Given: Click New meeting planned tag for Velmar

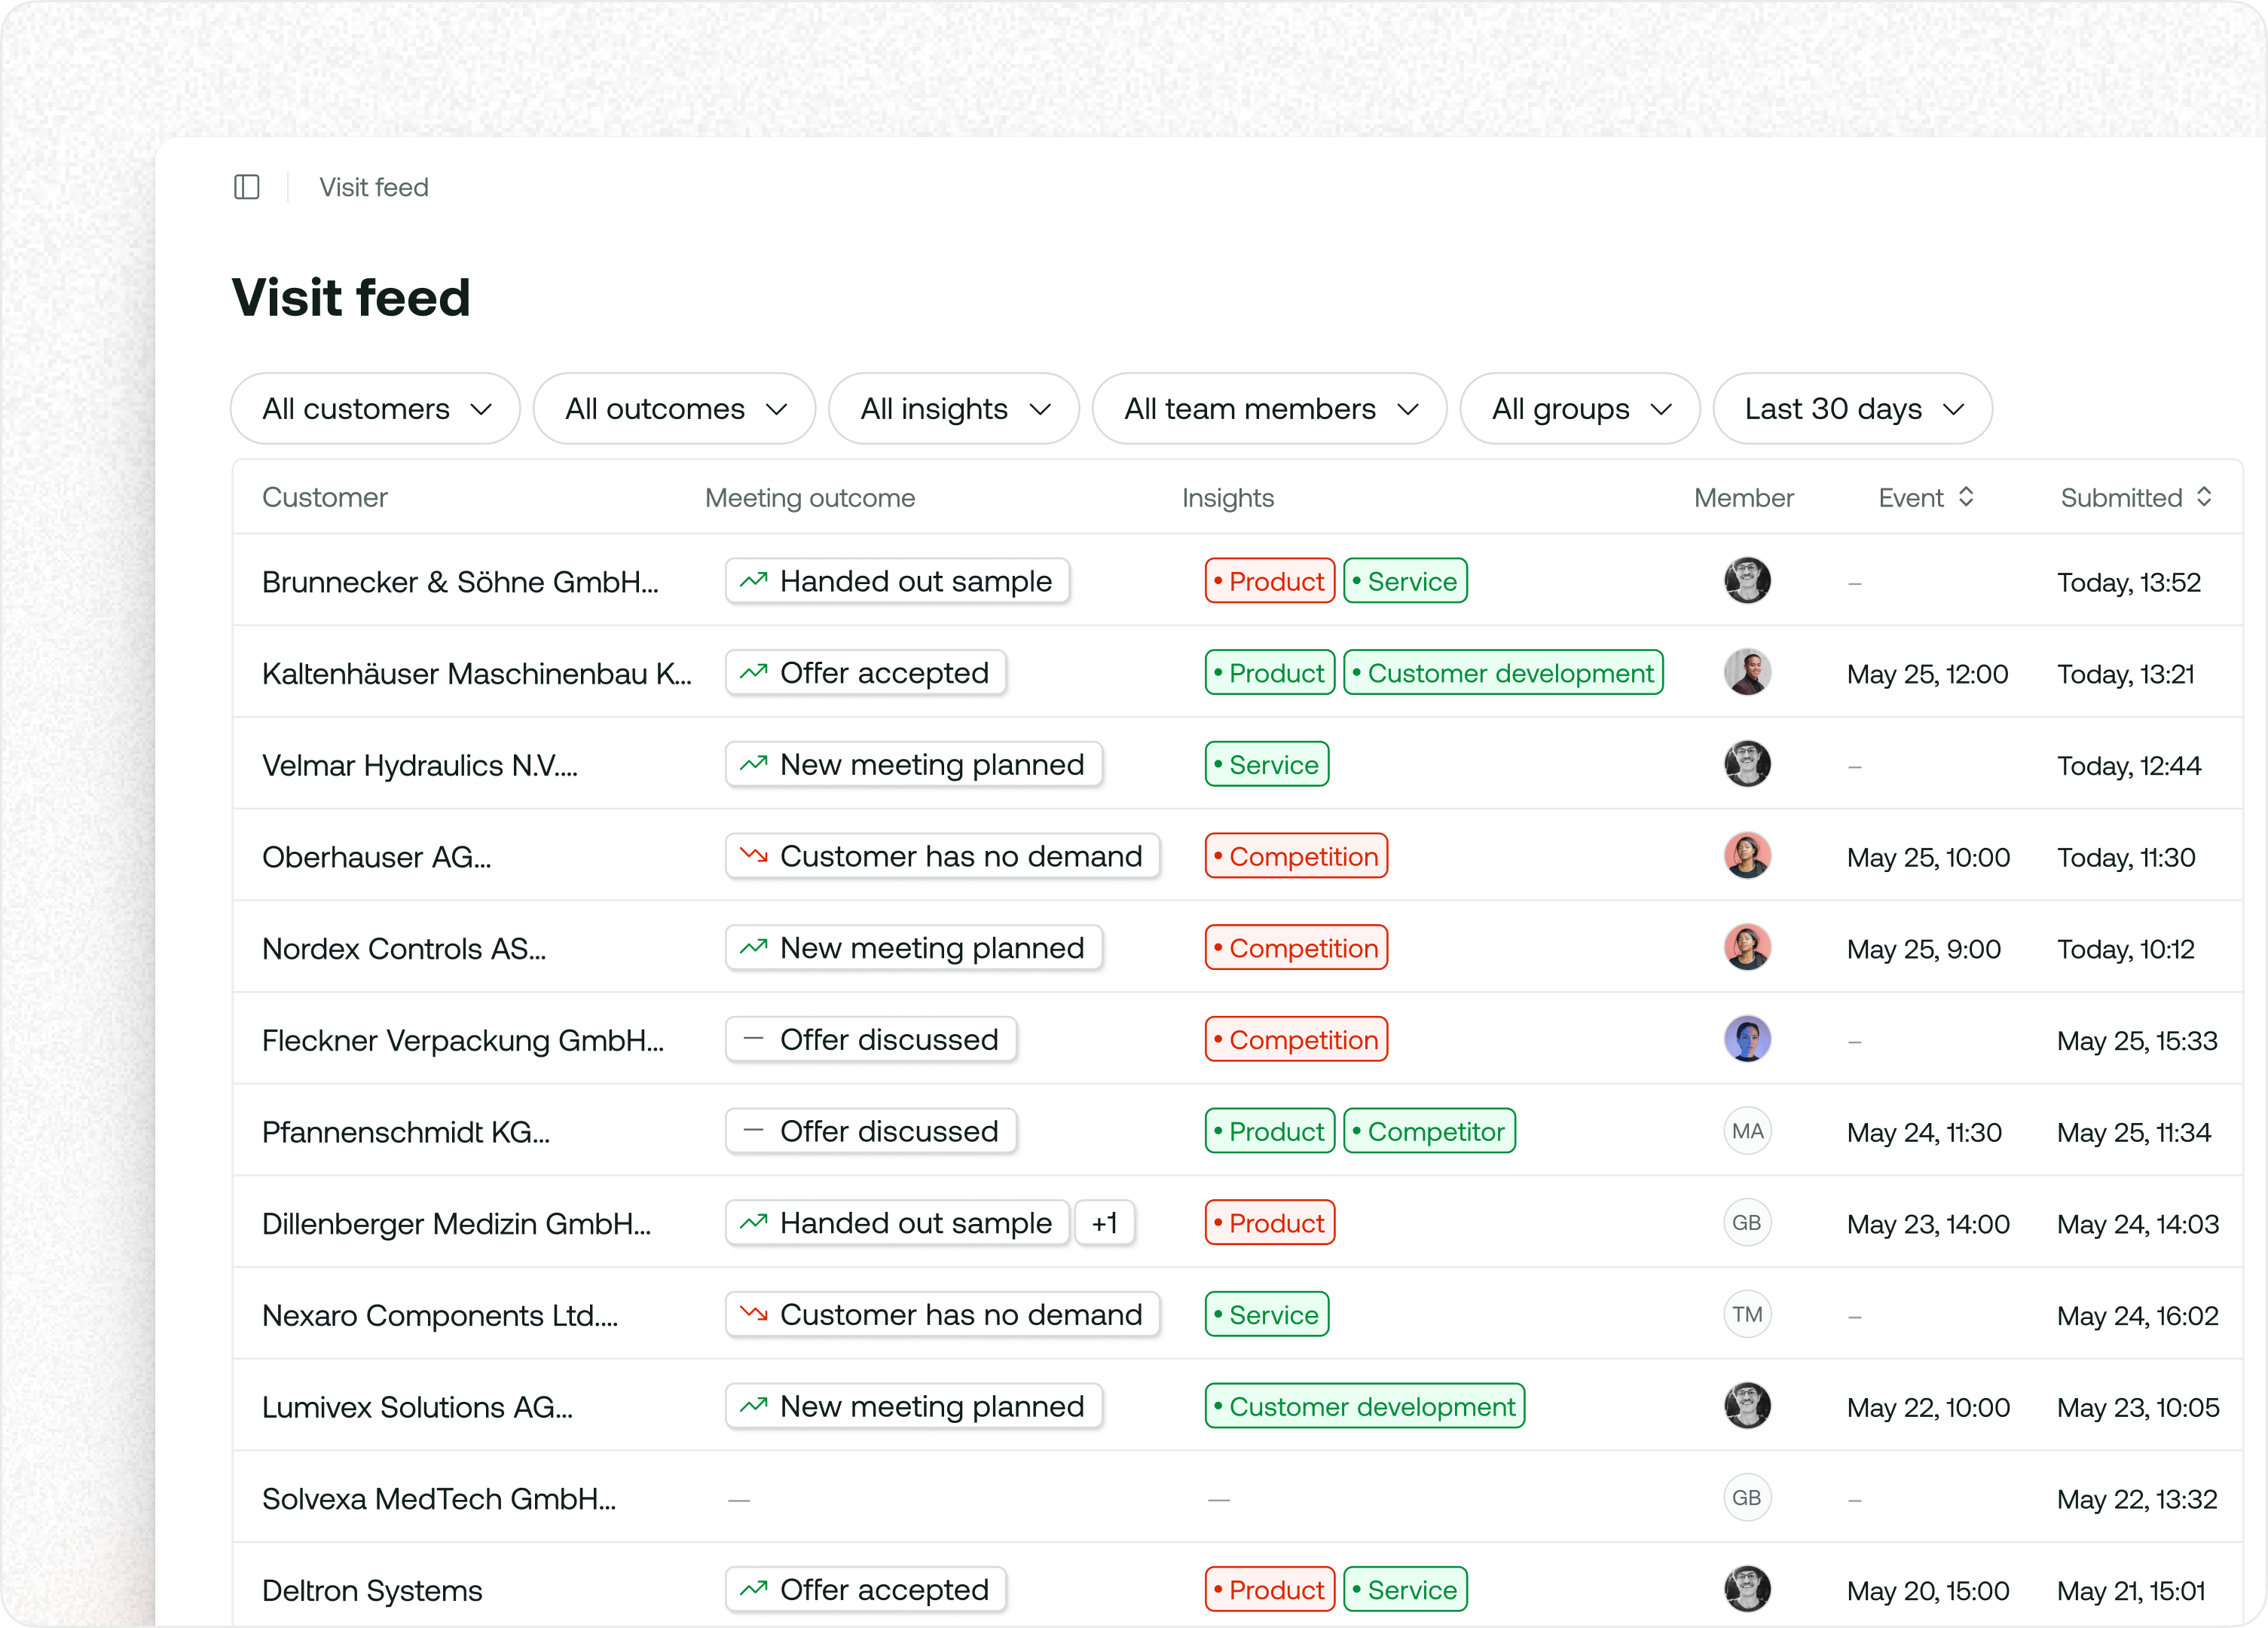Looking at the screenshot, I should [913, 764].
